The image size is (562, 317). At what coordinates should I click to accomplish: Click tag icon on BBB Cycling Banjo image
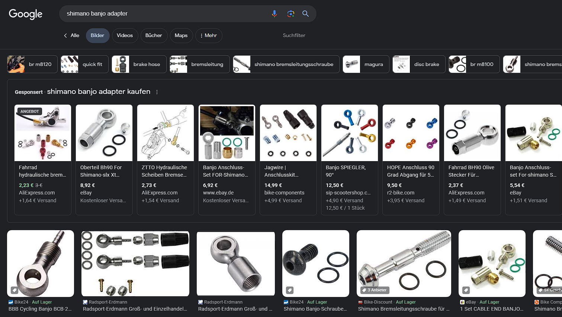[14, 290]
